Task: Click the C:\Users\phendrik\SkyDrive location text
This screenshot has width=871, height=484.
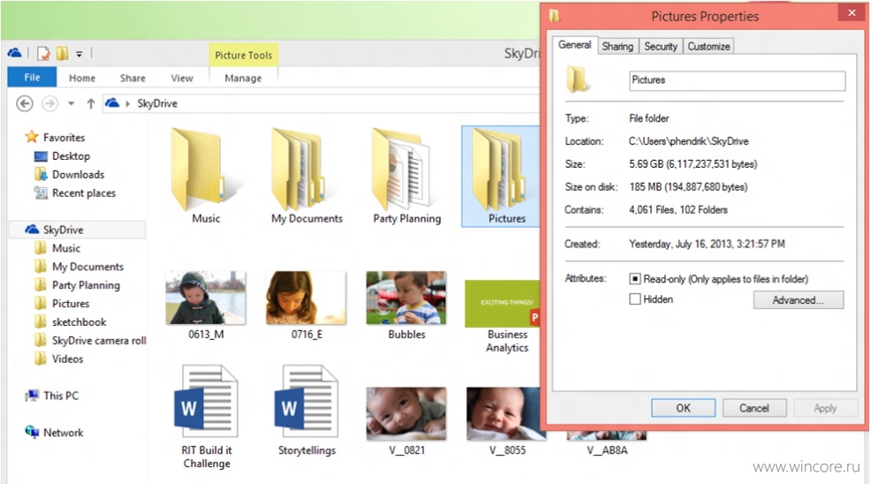Action: 689,141
